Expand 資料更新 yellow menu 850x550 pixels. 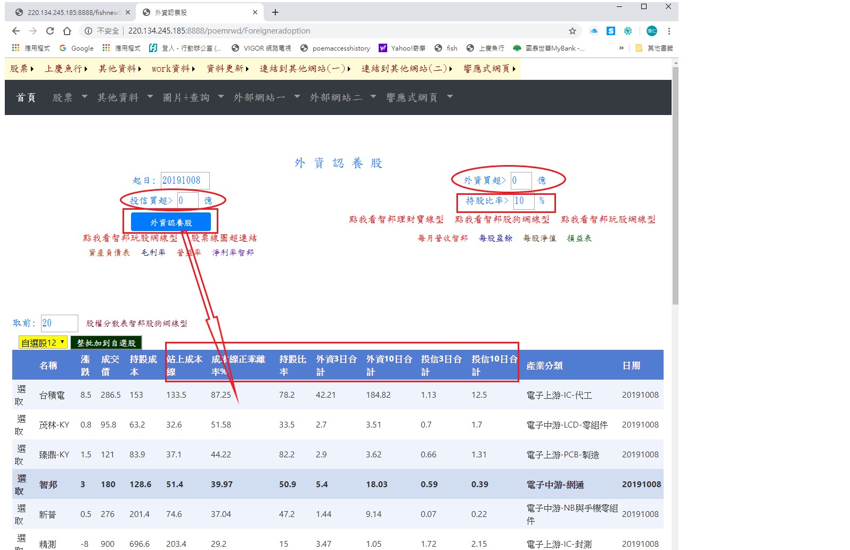(x=228, y=69)
